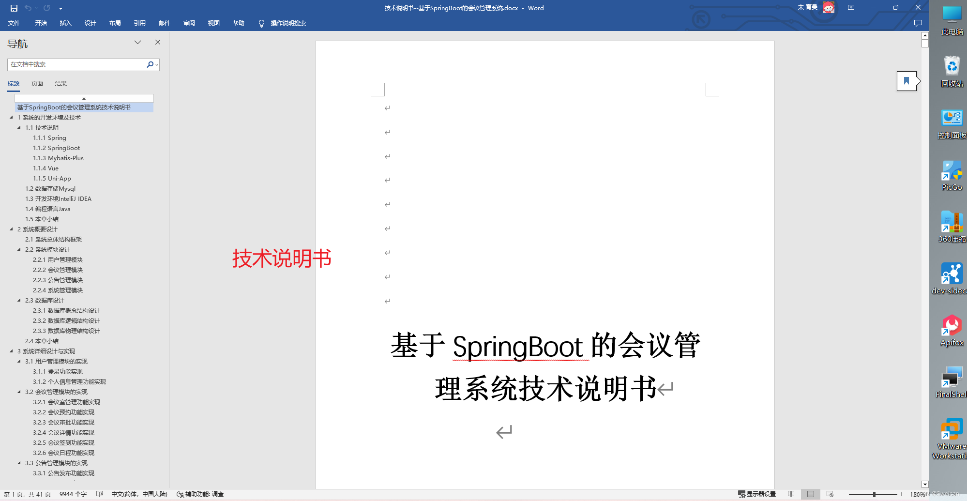Viewport: 967px width, 501px height.
Task: Collapse the 2.3 数据库设计 heading triangle
Action: click(19, 300)
